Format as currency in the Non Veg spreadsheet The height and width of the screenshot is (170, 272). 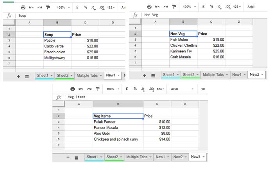(203, 6)
